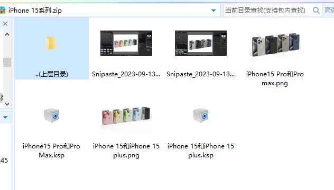
Task: Click the iPhone 15系列.zip path text
Action: coord(35,11)
